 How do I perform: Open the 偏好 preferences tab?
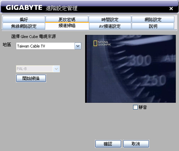[24, 19]
